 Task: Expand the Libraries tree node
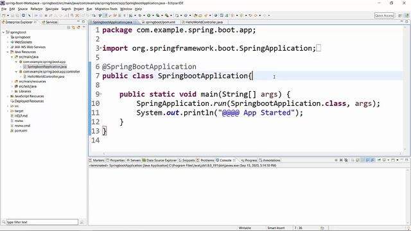coord(12,91)
